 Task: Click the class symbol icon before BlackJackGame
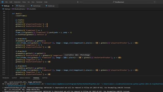click(x=13, y=9)
